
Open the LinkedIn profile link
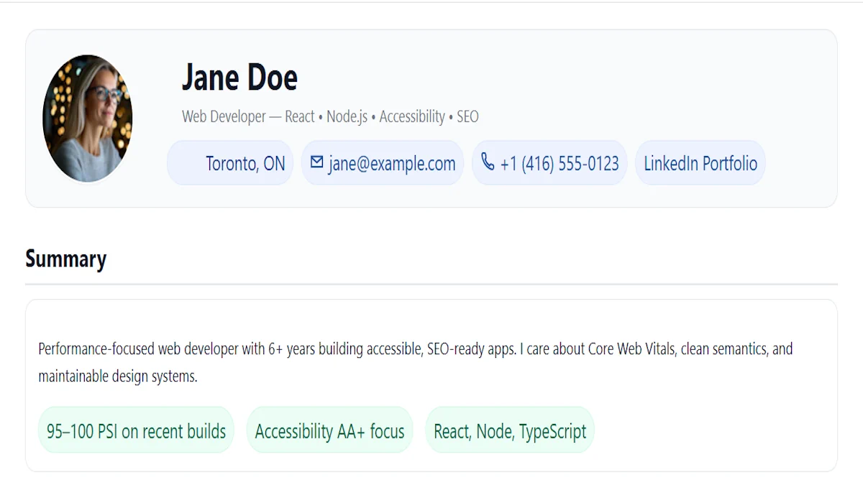(x=670, y=164)
